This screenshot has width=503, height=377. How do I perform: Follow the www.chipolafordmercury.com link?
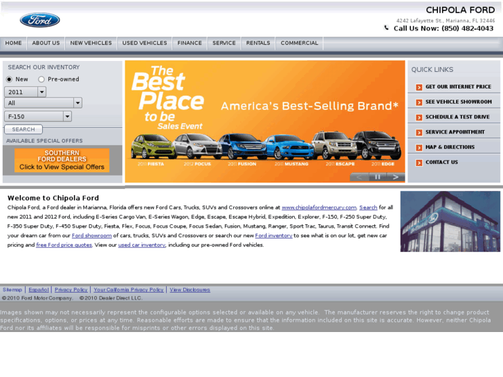click(319, 208)
